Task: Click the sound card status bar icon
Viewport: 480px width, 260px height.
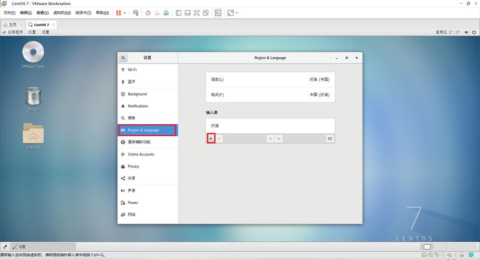Action: point(449,255)
